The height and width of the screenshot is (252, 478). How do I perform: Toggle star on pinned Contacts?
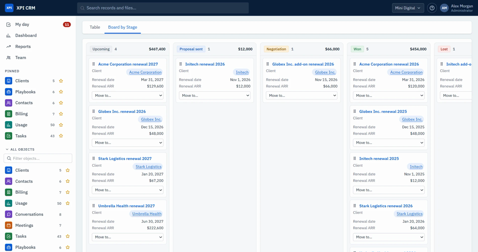[x=61, y=103]
